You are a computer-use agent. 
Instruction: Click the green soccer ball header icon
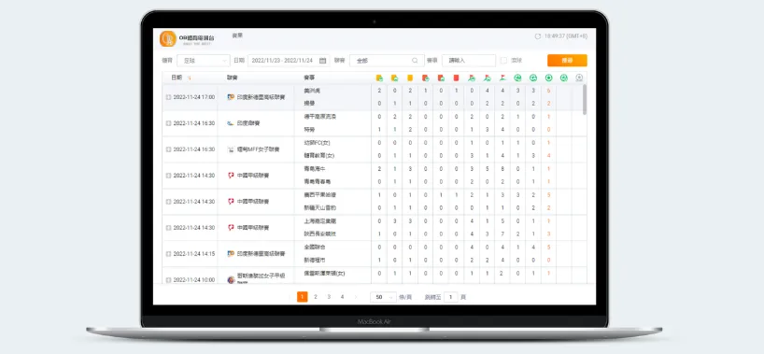pos(548,78)
